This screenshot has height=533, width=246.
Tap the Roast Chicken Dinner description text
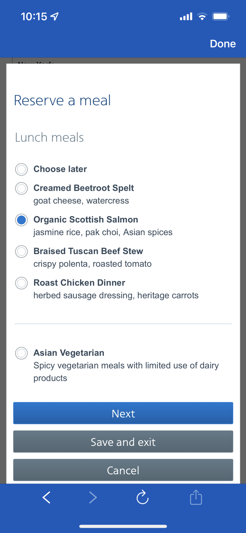coord(116,295)
